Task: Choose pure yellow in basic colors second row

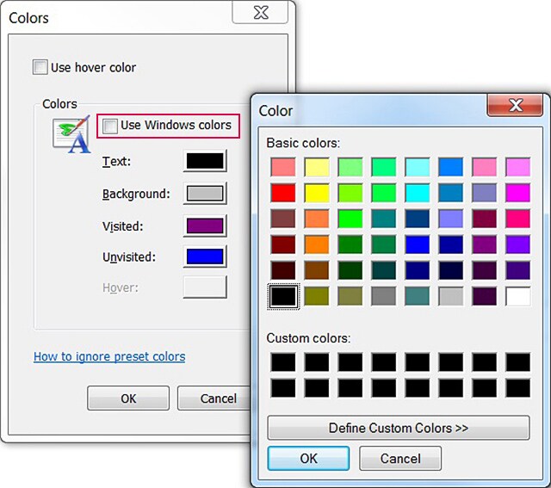Action: (x=317, y=193)
